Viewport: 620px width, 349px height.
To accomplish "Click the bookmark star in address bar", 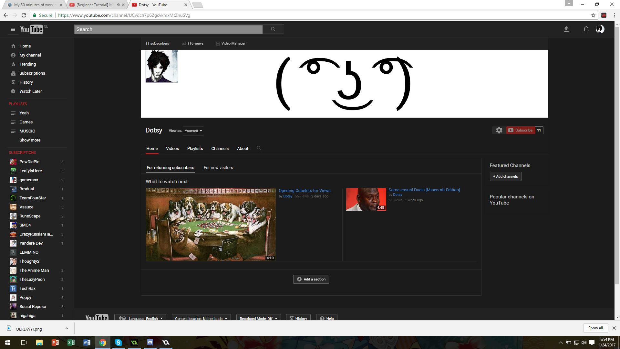I will [x=593, y=15].
